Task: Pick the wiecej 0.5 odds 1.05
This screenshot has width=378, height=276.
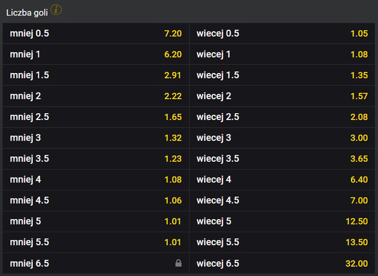Action: pyautogui.click(x=282, y=34)
